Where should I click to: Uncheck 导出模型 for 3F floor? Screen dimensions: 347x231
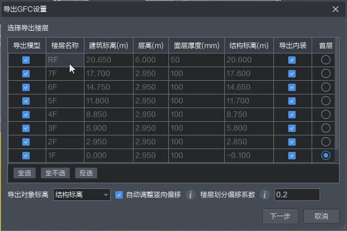26,129
